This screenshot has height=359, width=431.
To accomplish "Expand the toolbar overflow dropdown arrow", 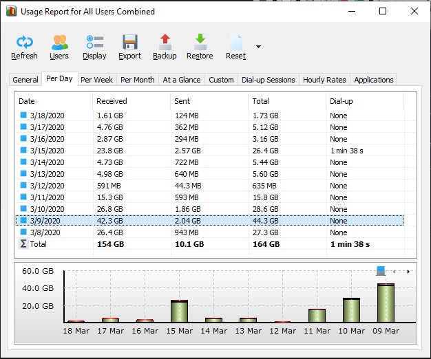I will [258, 47].
